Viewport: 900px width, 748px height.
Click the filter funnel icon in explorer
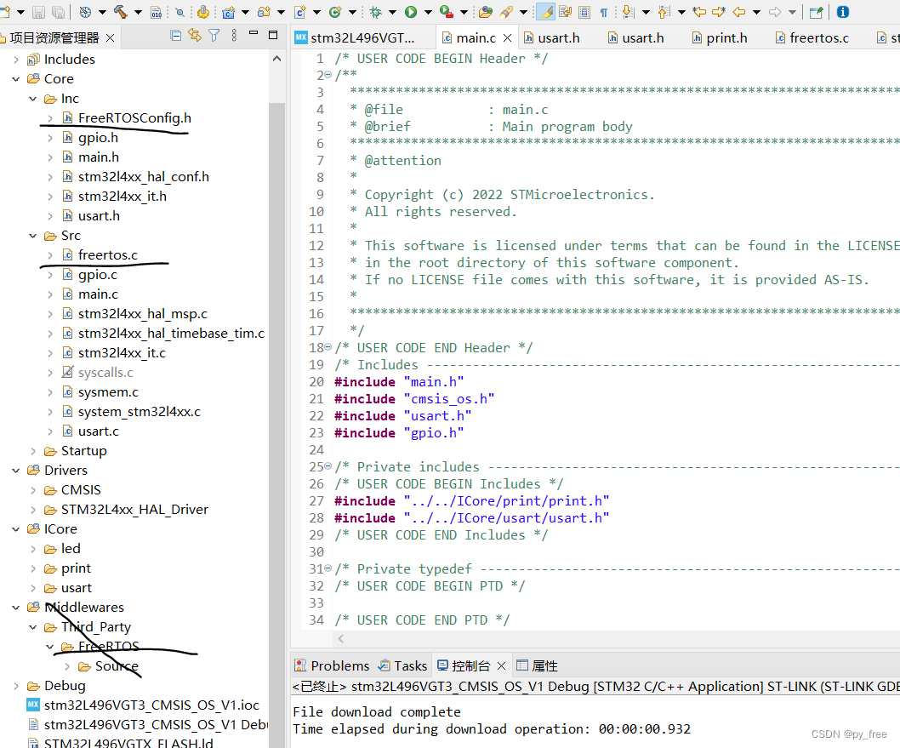[x=214, y=36]
